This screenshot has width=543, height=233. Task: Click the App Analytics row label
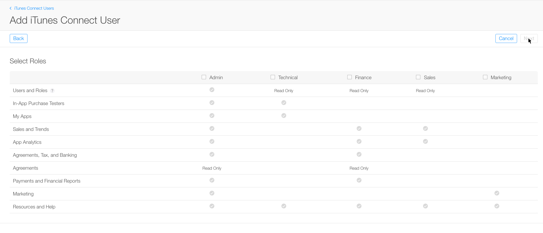point(27,142)
